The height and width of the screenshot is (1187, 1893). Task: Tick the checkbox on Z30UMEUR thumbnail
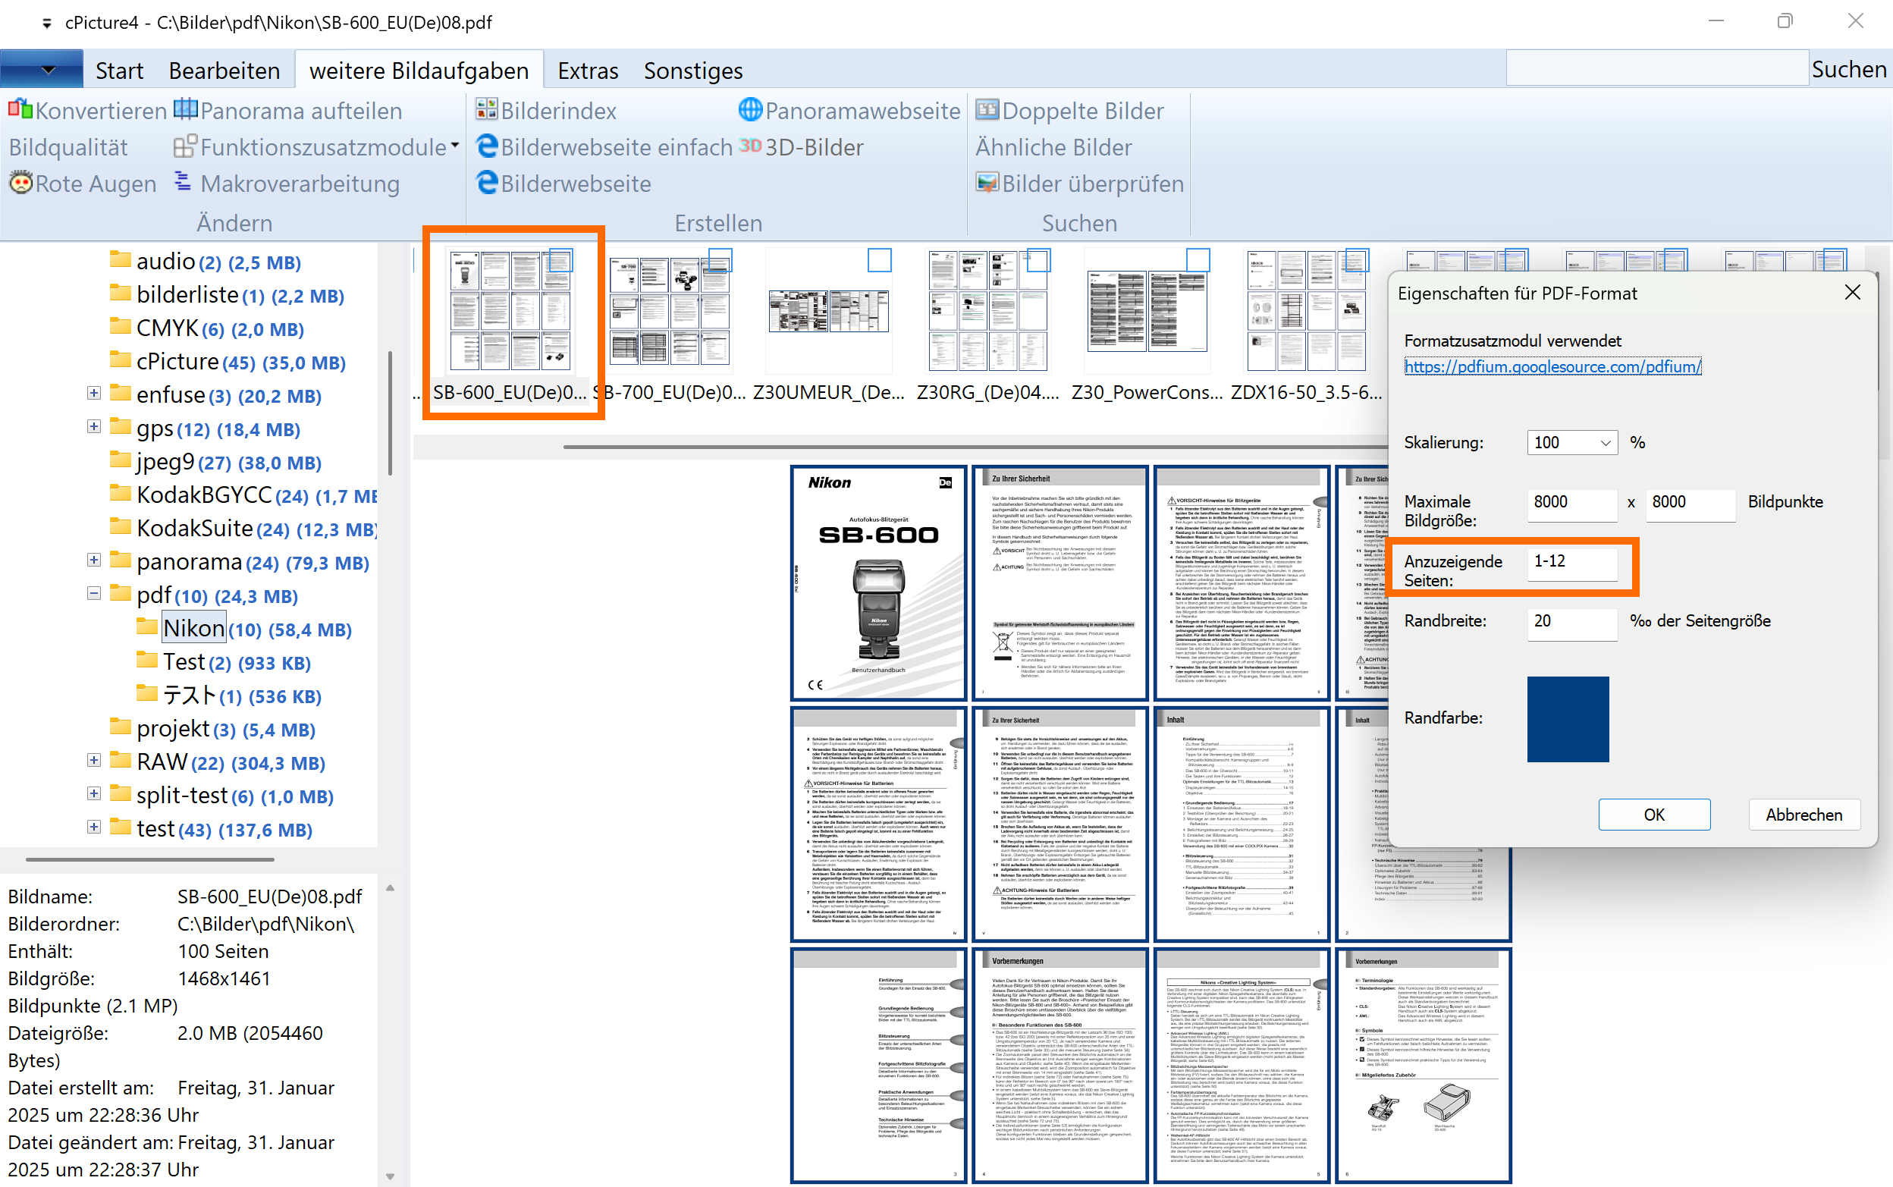(879, 261)
